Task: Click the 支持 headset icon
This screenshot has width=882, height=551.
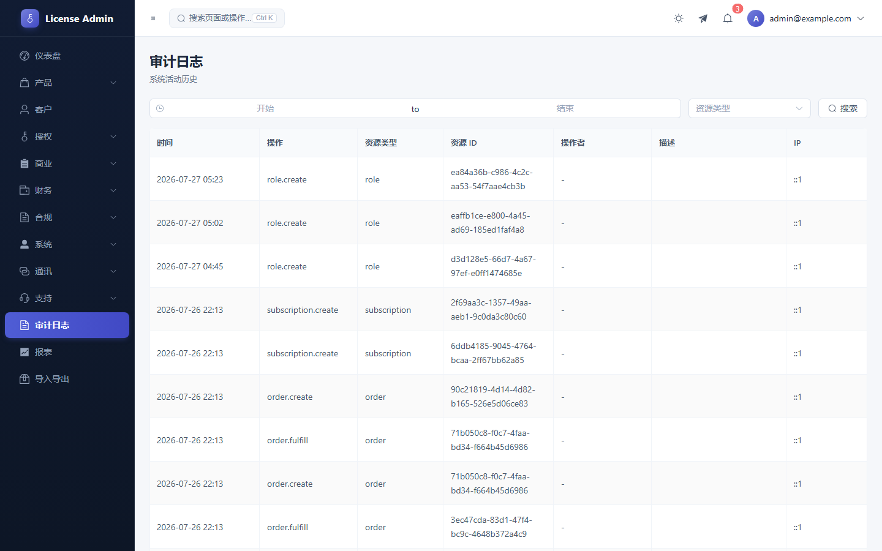Action: [24, 298]
